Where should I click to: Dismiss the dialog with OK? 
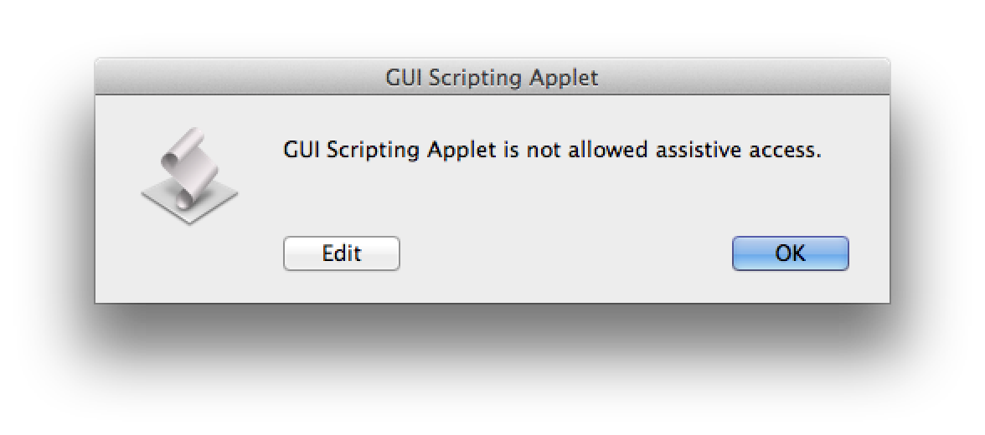click(x=790, y=253)
